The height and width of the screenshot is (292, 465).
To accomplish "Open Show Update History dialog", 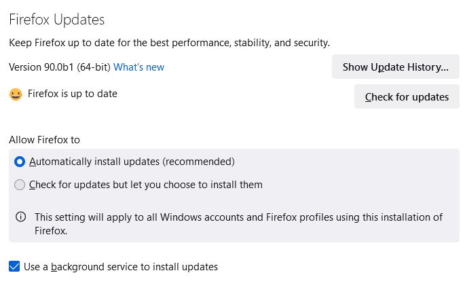I will click(x=395, y=67).
